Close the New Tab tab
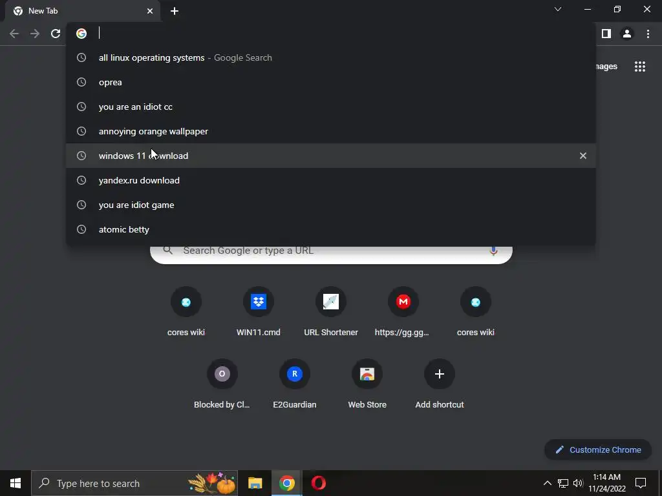This screenshot has width=662, height=496. pos(150,11)
